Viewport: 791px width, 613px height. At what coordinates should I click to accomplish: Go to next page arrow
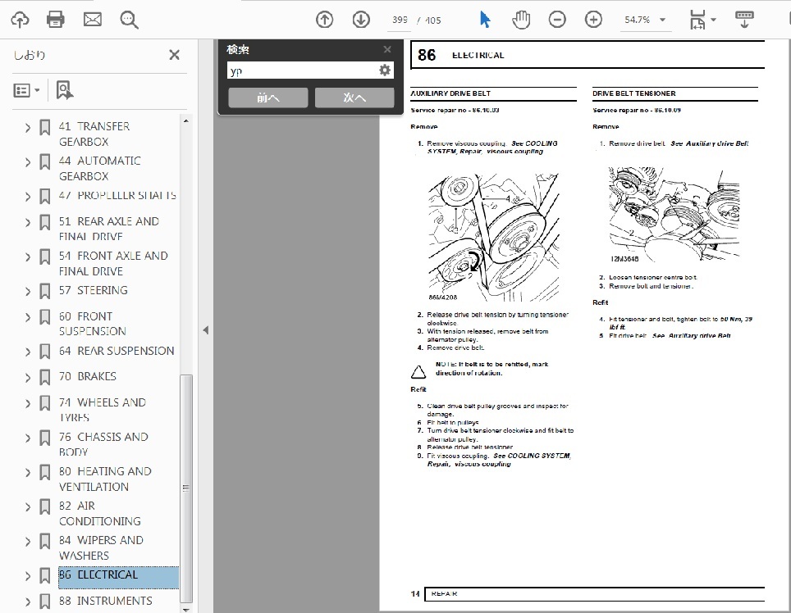361,20
